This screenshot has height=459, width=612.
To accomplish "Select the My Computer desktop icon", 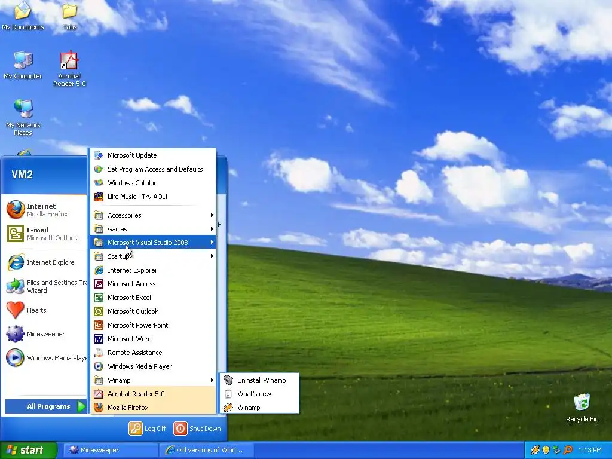I will [23, 65].
